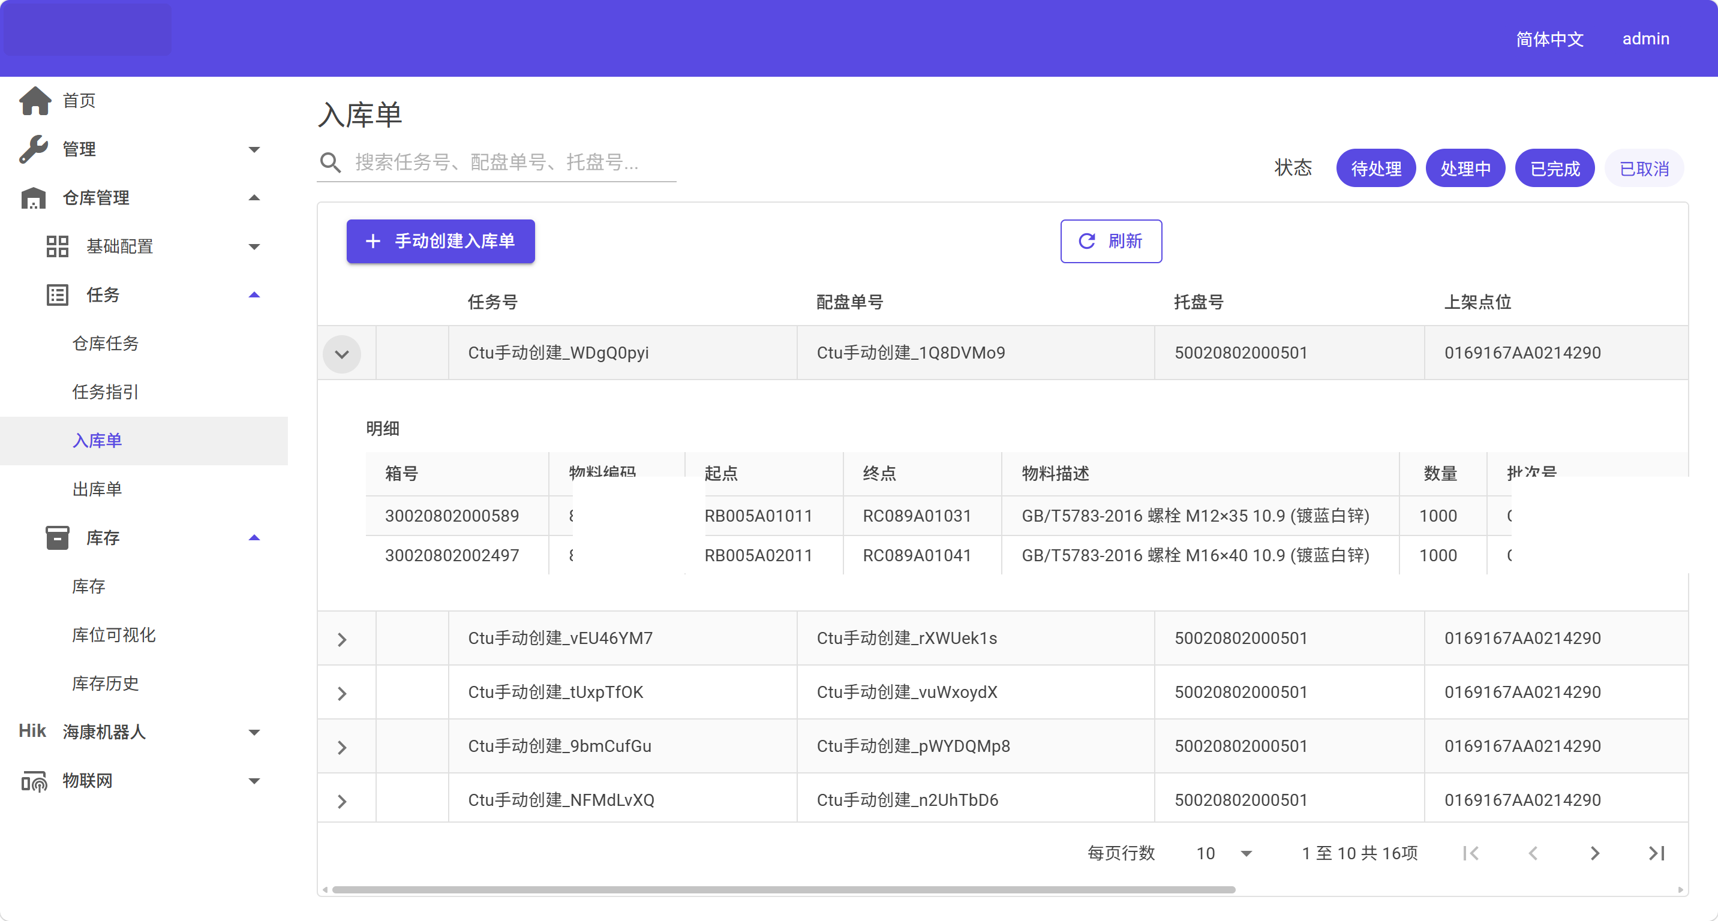Screen dimensions: 1718x921
Task: Click 配盘单号 Ctu手动创建_1Q8DVMo9
Action: [911, 353]
